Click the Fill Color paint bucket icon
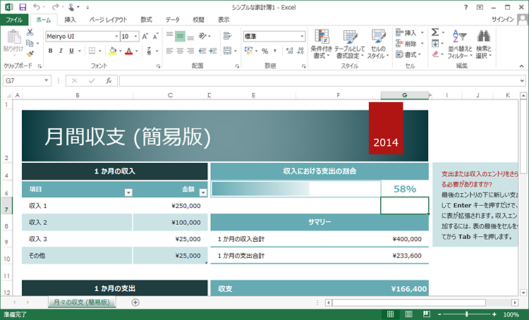 [113, 51]
